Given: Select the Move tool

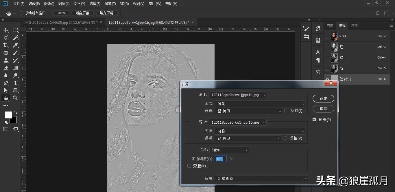Looking at the screenshot, I should [6, 30].
